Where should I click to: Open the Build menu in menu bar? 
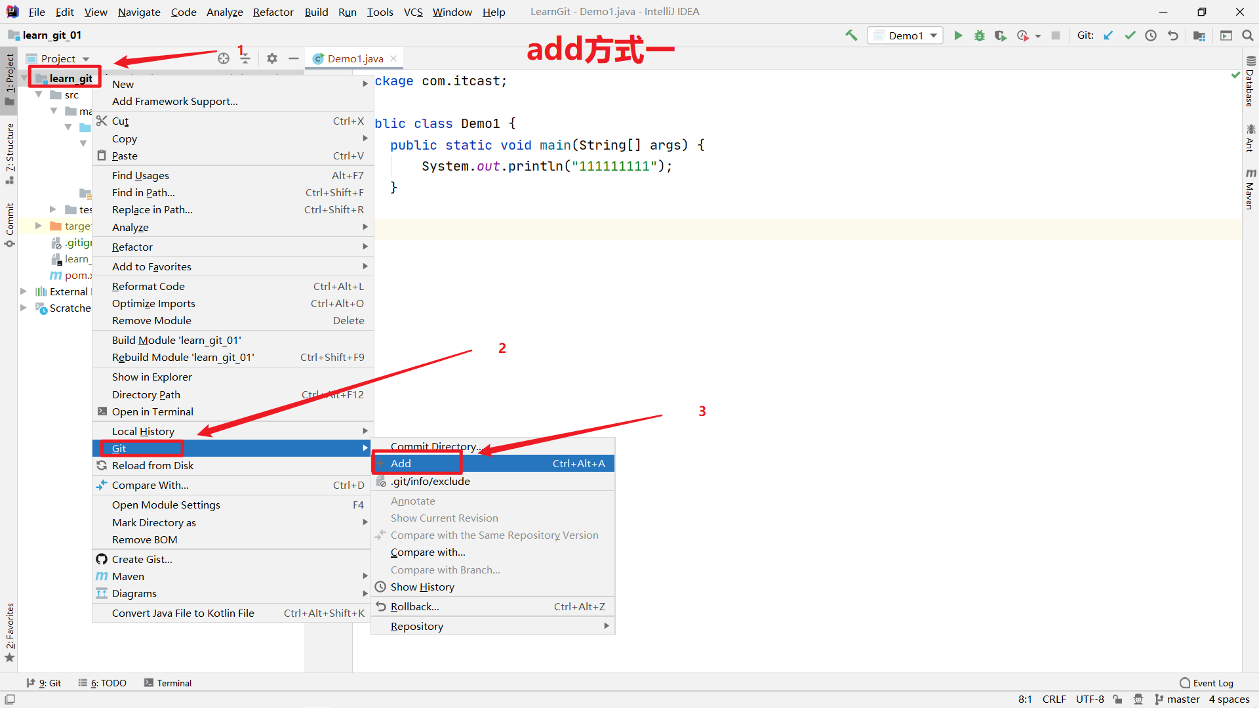pyautogui.click(x=316, y=12)
